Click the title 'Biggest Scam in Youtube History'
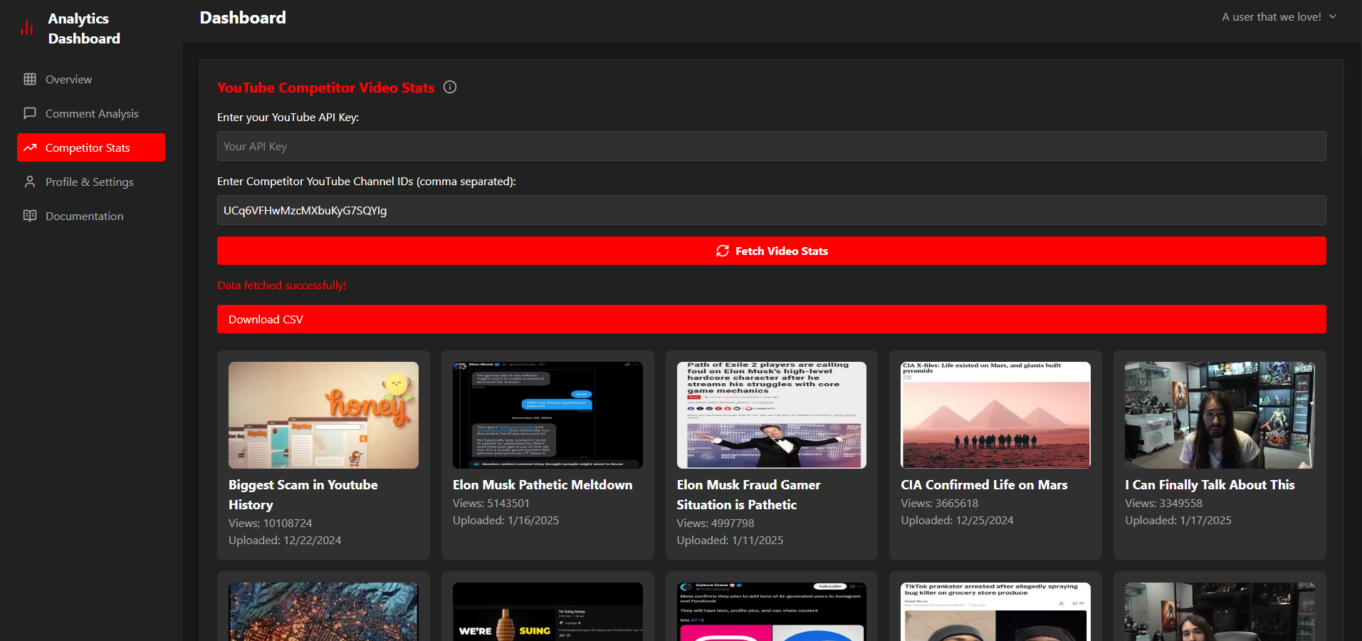 coord(303,494)
